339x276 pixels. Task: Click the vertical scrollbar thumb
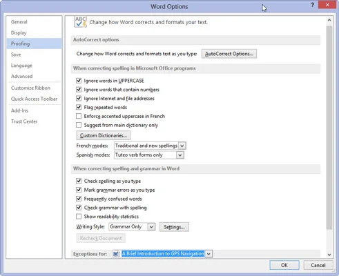pyautogui.click(x=329, y=128)
